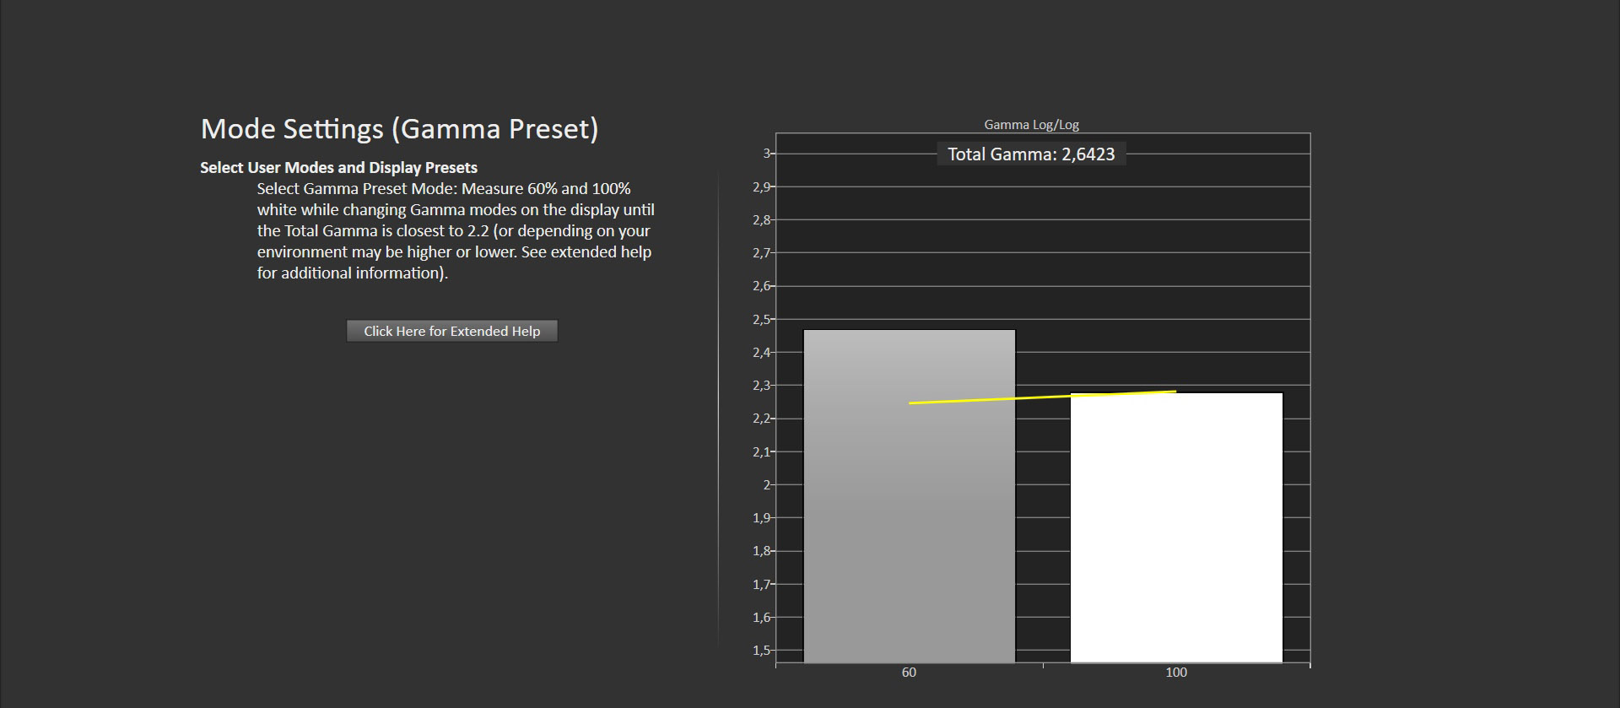Click the x-axis label '100'
The image size is (1620, 708).
(x=1176, y=673)
